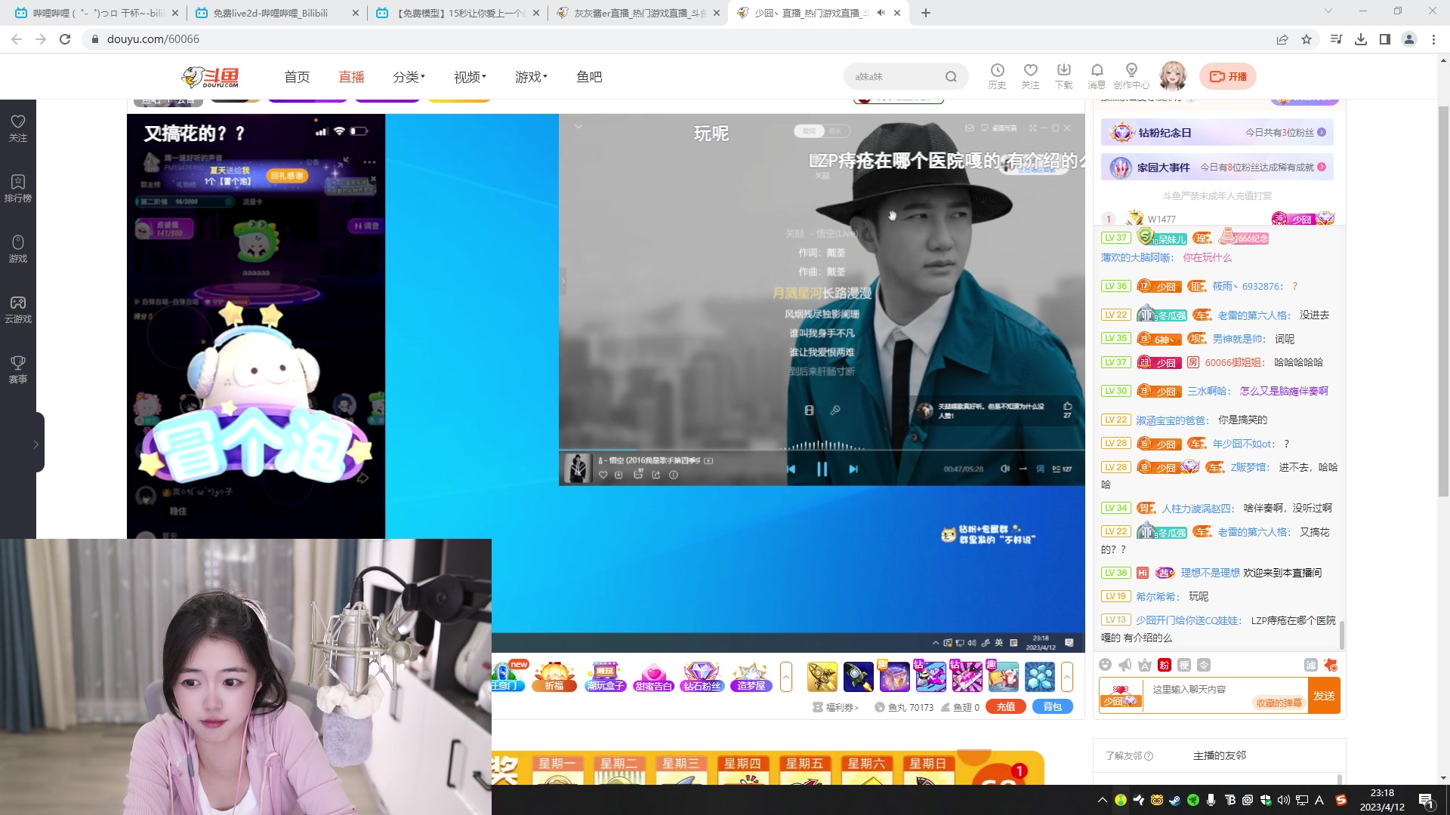1450x815 pixels.
Task: Open the 背包 backpack button
Action: [x=1052, y=707]
